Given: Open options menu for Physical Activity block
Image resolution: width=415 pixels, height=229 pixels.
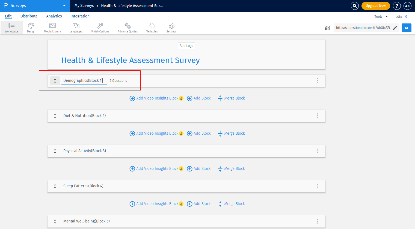Looking at the screenshot, I should pos(318,151).
